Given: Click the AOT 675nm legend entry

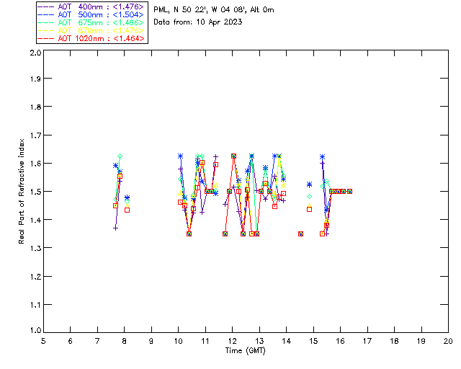Looking at the screenshot, I should point(91,22).
